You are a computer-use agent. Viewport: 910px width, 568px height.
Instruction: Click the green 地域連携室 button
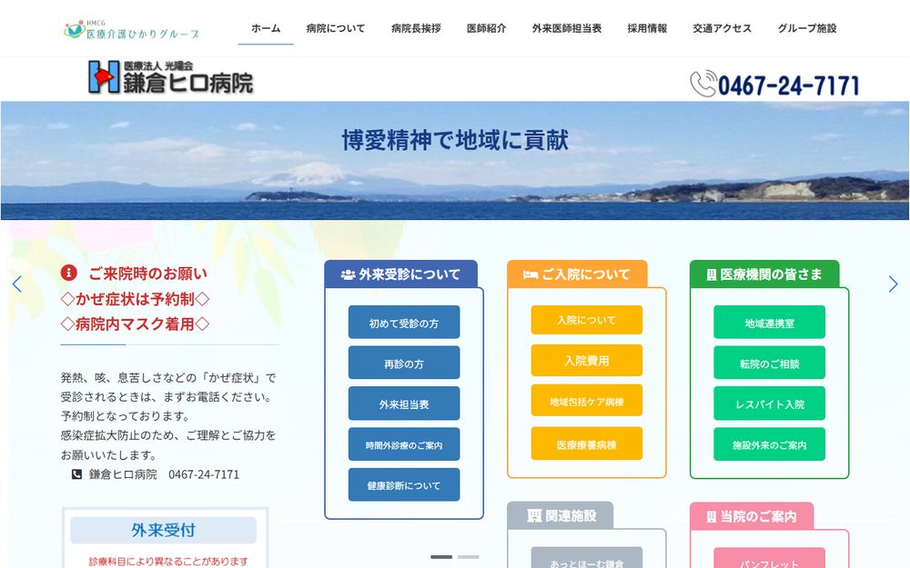[x=770, y=323]
